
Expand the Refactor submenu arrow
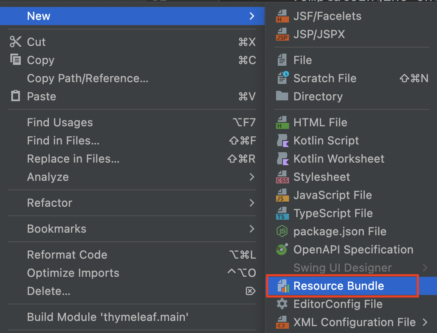coord(252,203)
